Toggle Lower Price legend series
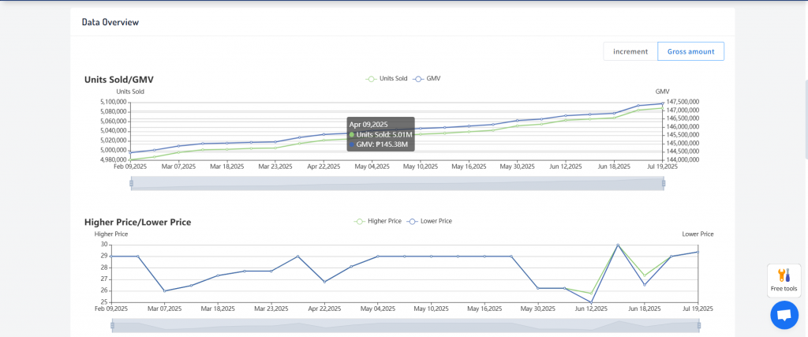This screenshot has width=808, height=337. tap(429, 221)
